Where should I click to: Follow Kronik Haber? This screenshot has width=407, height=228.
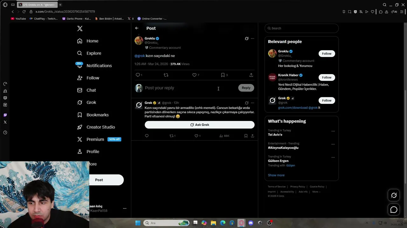point(327,77)
